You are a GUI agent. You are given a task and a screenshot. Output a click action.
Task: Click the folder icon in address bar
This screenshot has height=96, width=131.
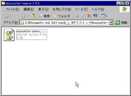[x=22, y=23]
